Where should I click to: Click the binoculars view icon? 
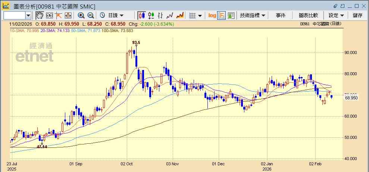[x=49, y=16]
